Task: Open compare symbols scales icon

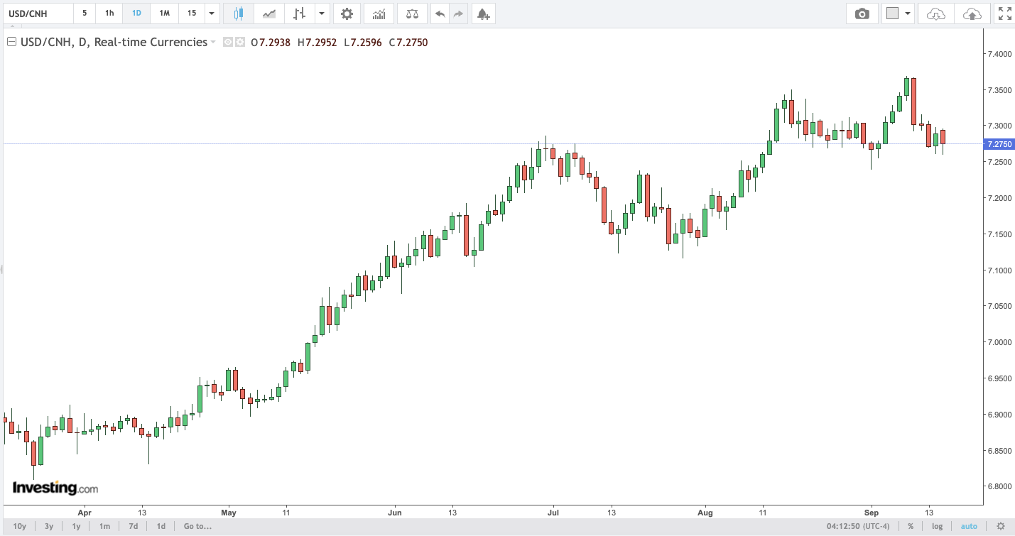Action: coord(412,13)
